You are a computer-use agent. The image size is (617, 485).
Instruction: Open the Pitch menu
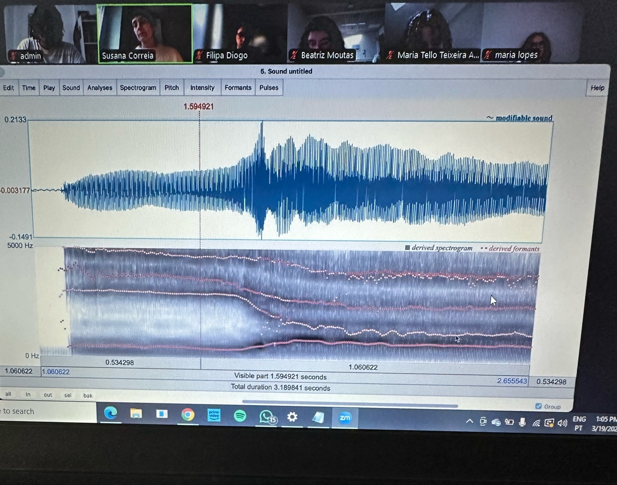[172, 88]
